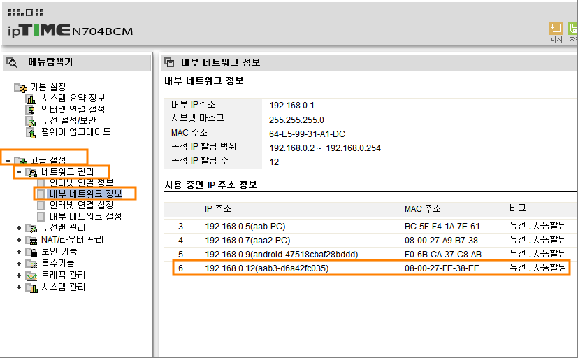This screenshot has width=578, height=358.
Task: Click 무선 : 자동할당 note in row 5
Action: pyautogui.click(x=538, y=253)
